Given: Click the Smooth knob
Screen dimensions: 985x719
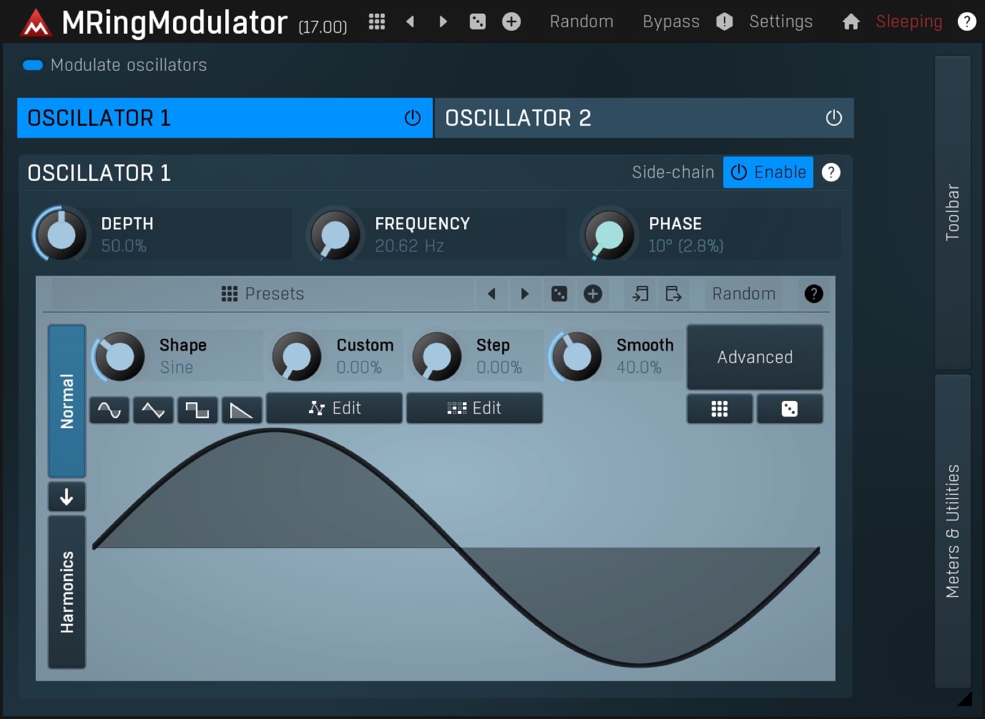Looking at the screenshot, I should click(577, 356).
